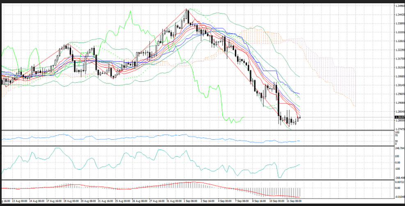Click the 20 Aug 08:00 time label
405x206 pixels.
[x=89, y=201]
